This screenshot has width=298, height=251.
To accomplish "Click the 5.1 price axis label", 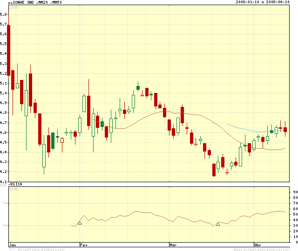I will 3,83.
